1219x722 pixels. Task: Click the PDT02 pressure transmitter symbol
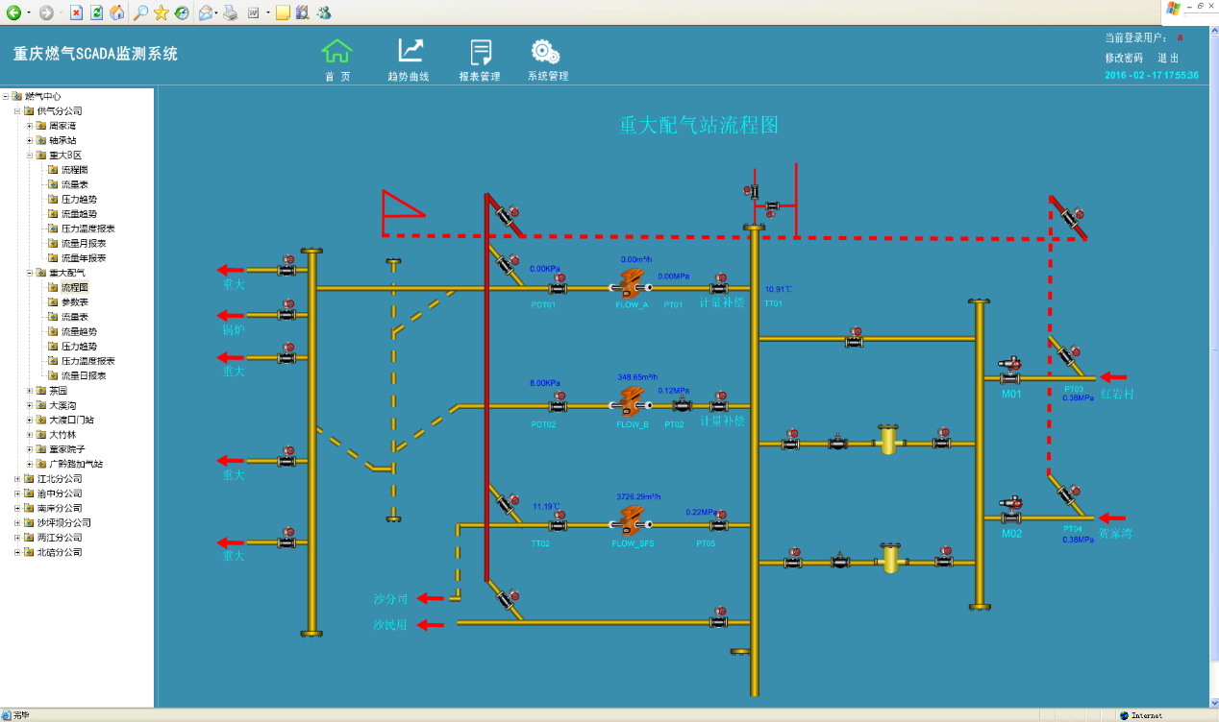click(558, 402)
